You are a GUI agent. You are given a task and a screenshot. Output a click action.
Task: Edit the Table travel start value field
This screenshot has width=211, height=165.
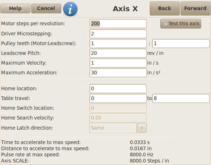tap(118, 98)
